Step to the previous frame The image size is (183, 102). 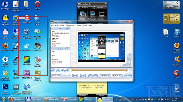pos(53,71)
